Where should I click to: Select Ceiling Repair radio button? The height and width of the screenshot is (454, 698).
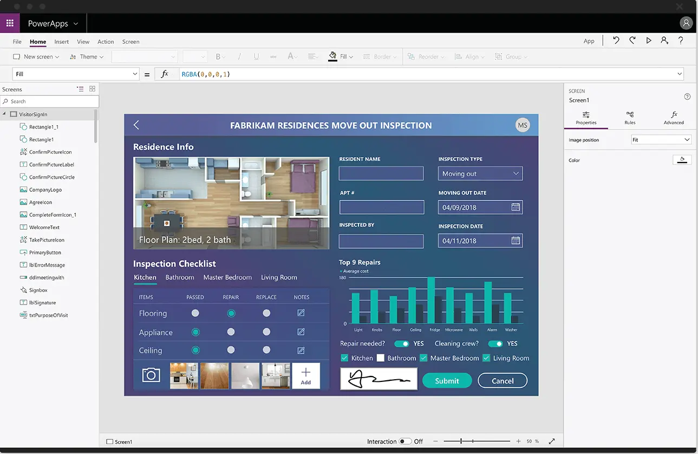(x=231, y=351)
